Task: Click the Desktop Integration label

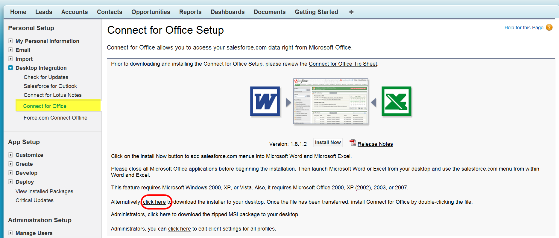Action: tap(41, 68)
